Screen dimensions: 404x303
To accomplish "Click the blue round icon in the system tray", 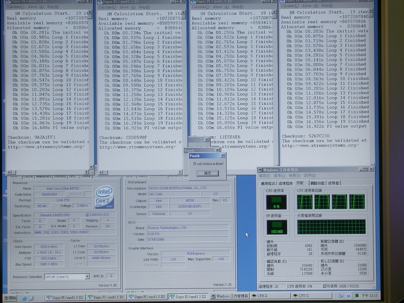I will [x=348, y=296].
